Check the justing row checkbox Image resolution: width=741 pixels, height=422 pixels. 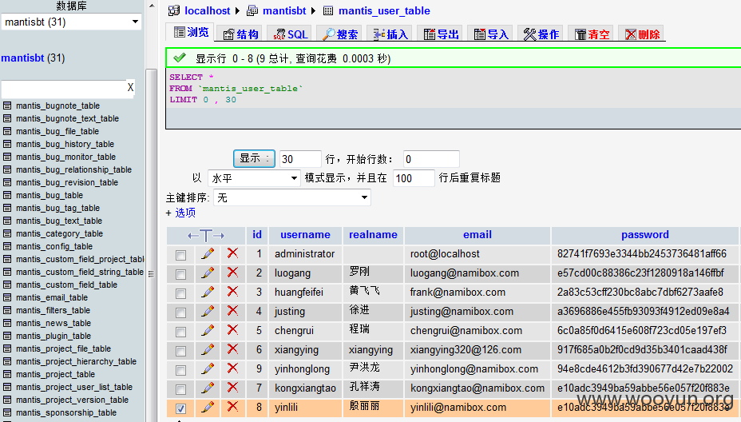point(180,313)
